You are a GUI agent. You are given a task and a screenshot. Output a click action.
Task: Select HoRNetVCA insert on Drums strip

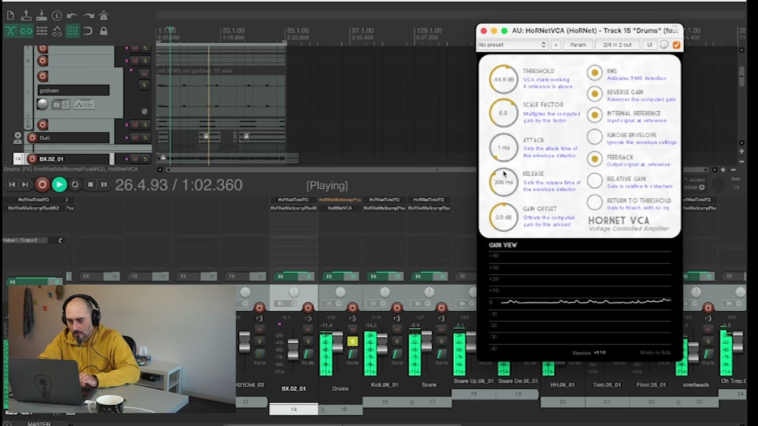(340, 208)
